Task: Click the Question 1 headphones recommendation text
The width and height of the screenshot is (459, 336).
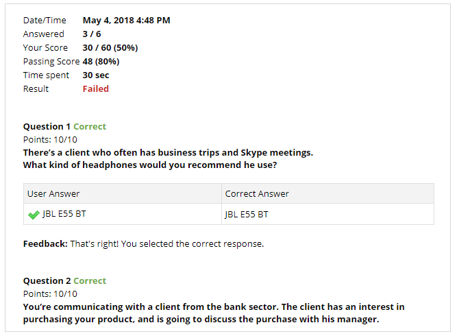Action: (x=168, y=159)
